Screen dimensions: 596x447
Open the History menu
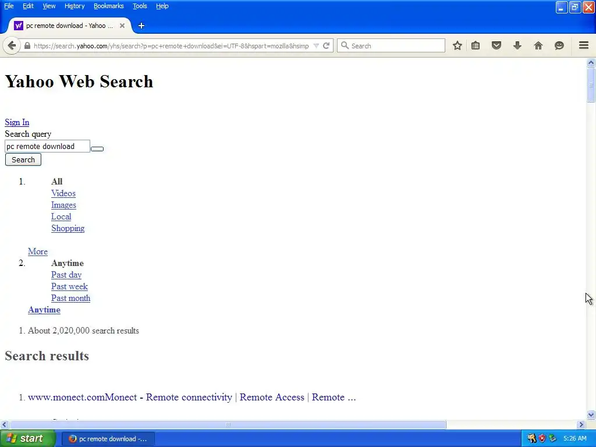[x=74, y=6]
